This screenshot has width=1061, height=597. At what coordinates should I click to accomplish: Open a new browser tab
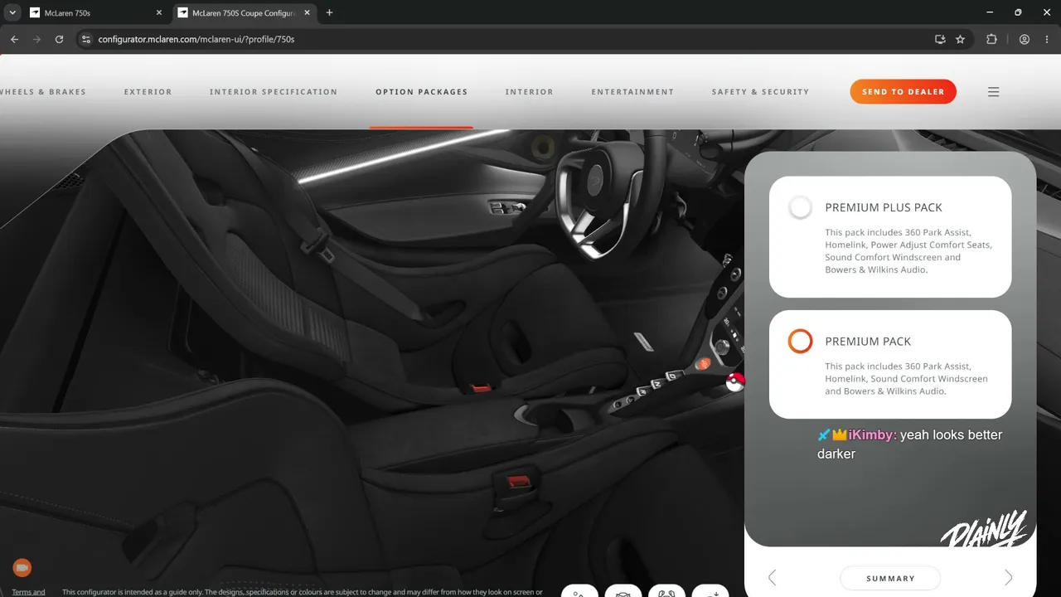[x=330, y=13]
